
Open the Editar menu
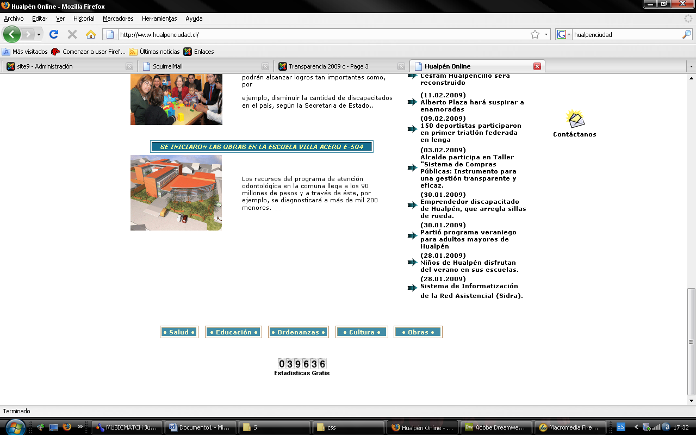click(40, 18)
